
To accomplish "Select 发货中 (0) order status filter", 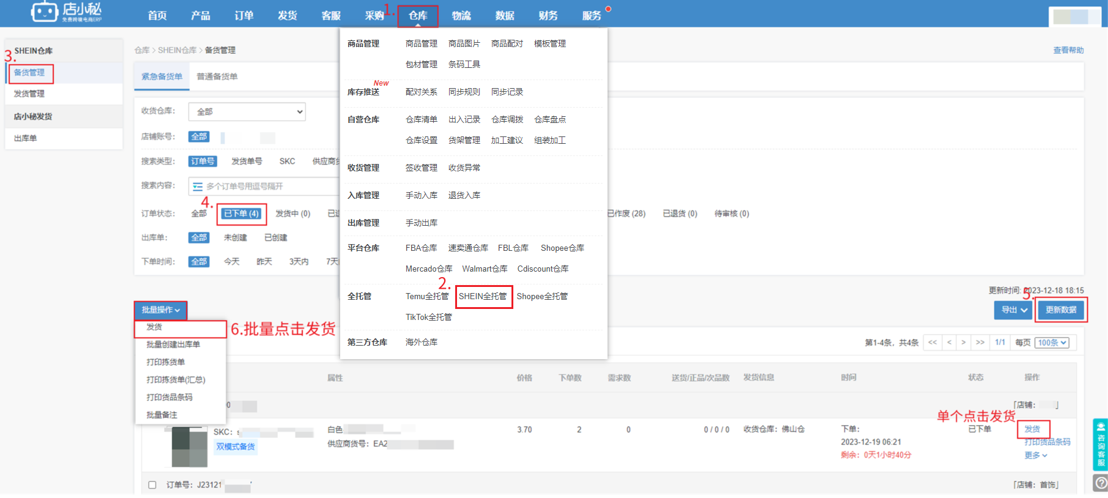I will tap(293, 214).
